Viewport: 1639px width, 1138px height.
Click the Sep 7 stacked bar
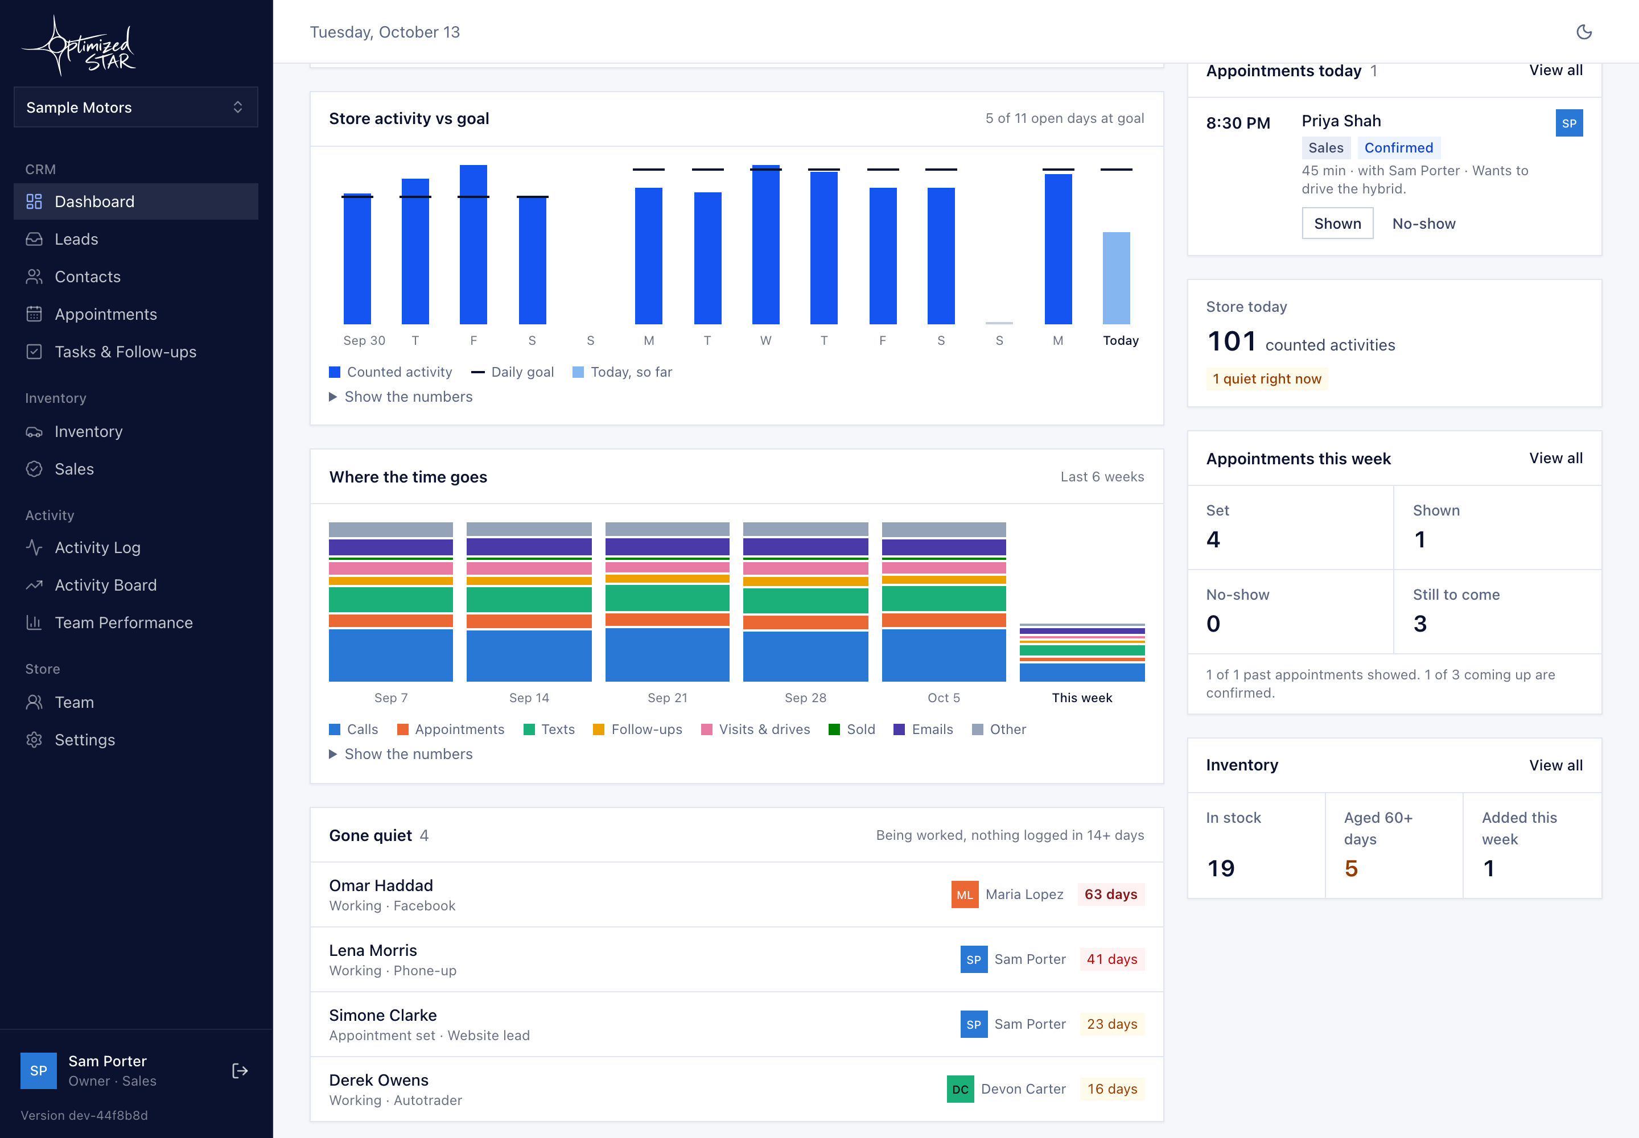pyautogui.click(x=391, y=602)
